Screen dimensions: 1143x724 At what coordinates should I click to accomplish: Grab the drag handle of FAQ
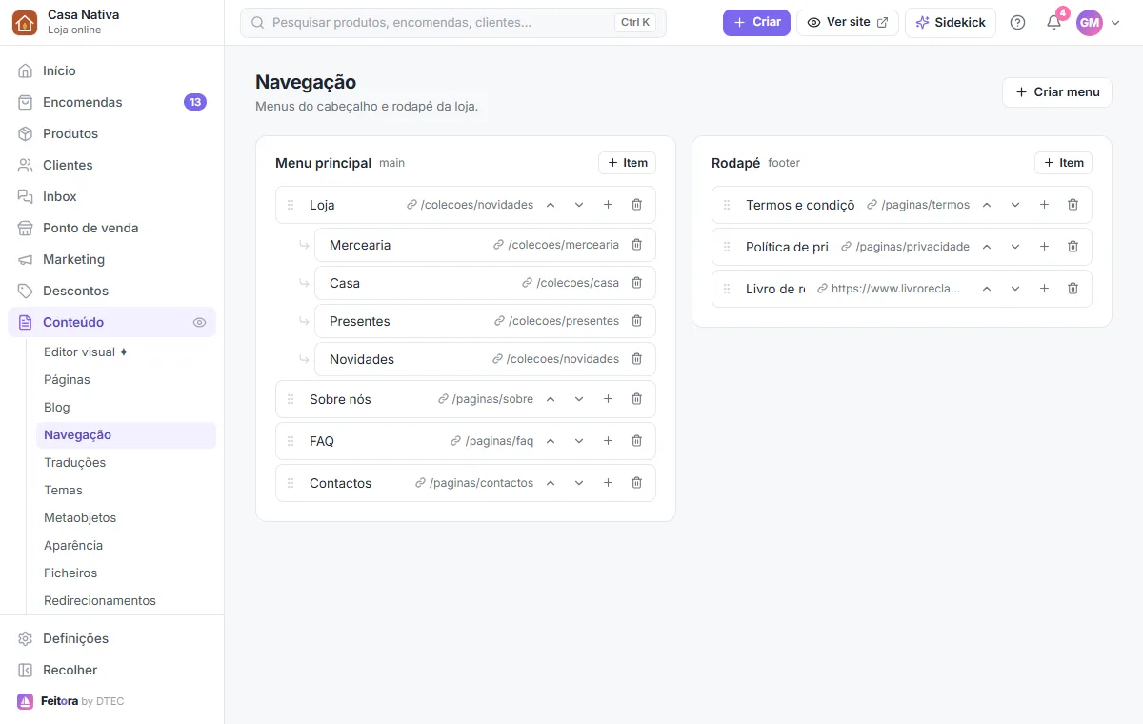click(291, 441)
